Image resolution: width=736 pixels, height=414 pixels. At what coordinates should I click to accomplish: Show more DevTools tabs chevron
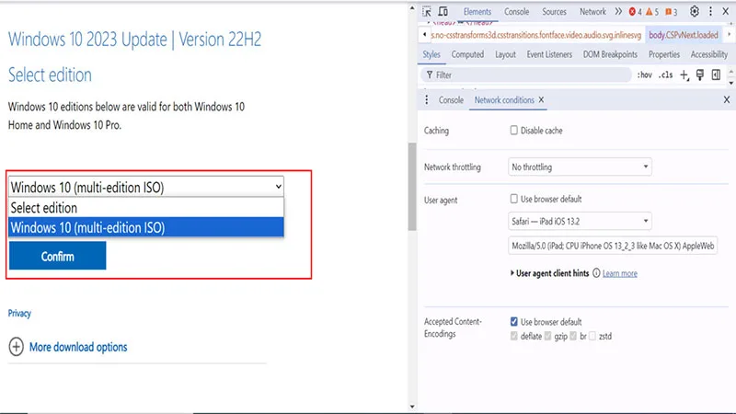tap(618, 12)
